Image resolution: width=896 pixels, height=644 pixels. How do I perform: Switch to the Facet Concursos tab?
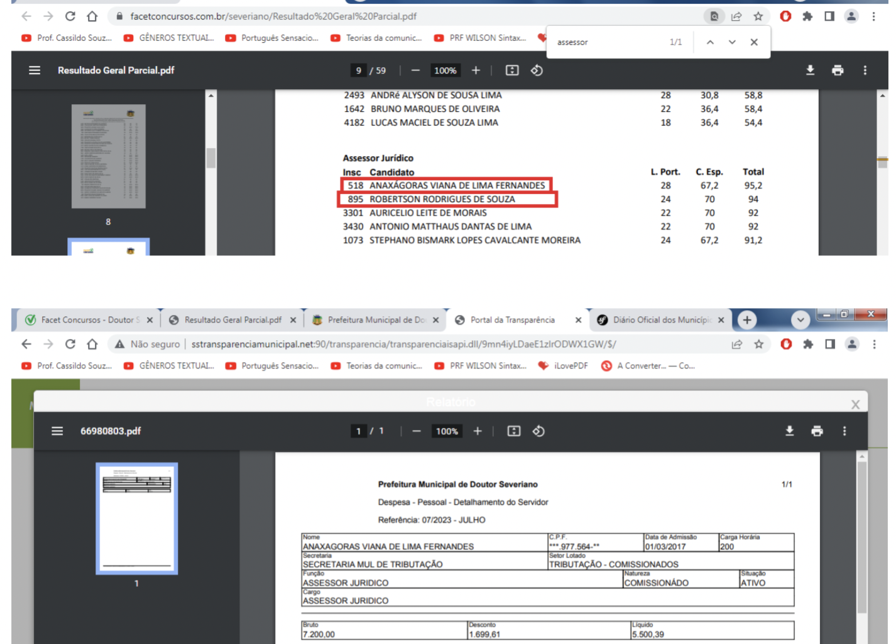point(87,320)
